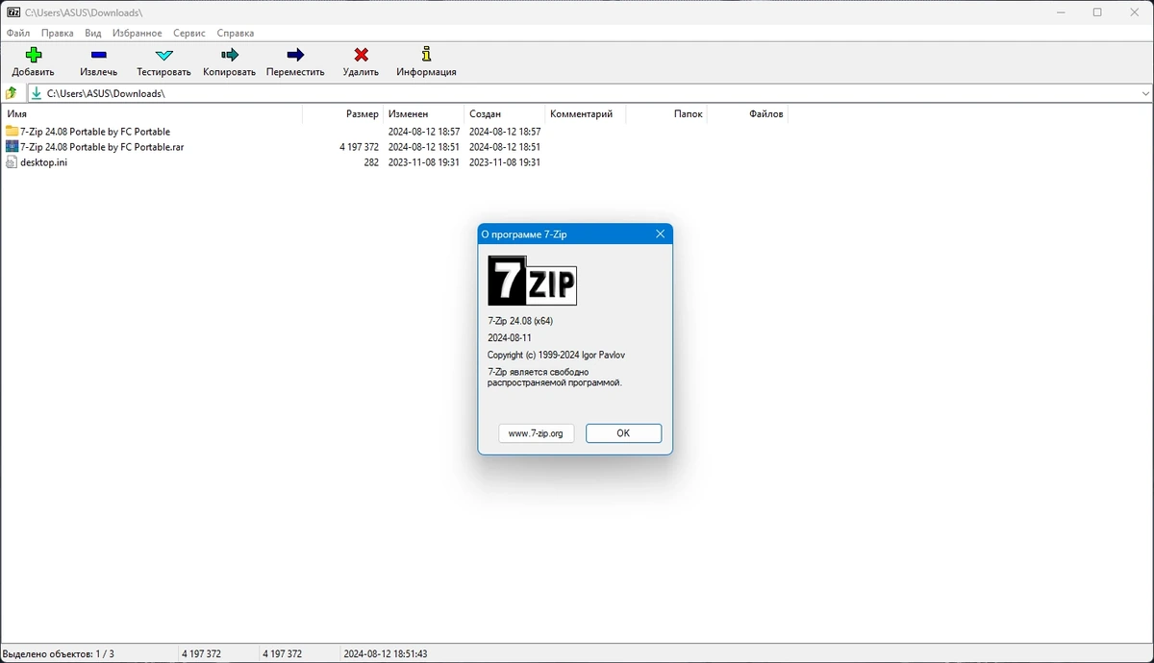Image resolution: width=1154 pixels, height=663 pixels.
Task: Go up one folder level icon
Action: 12,93
